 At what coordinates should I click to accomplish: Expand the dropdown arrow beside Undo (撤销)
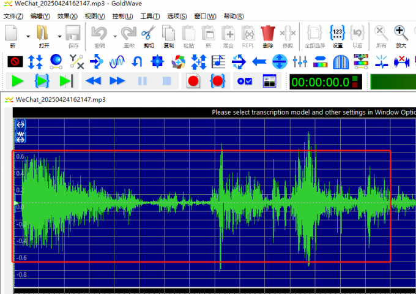pos(114,36)
